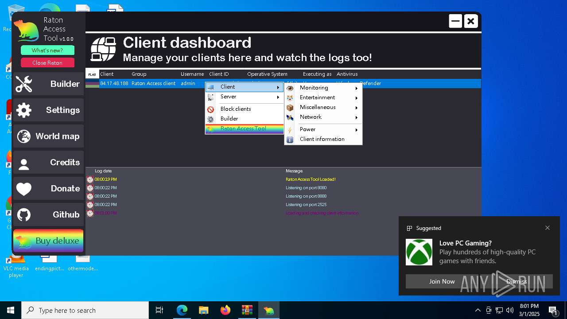Select Client information menu entry
This screenshot has width=567, height=319.
[323, 139]
